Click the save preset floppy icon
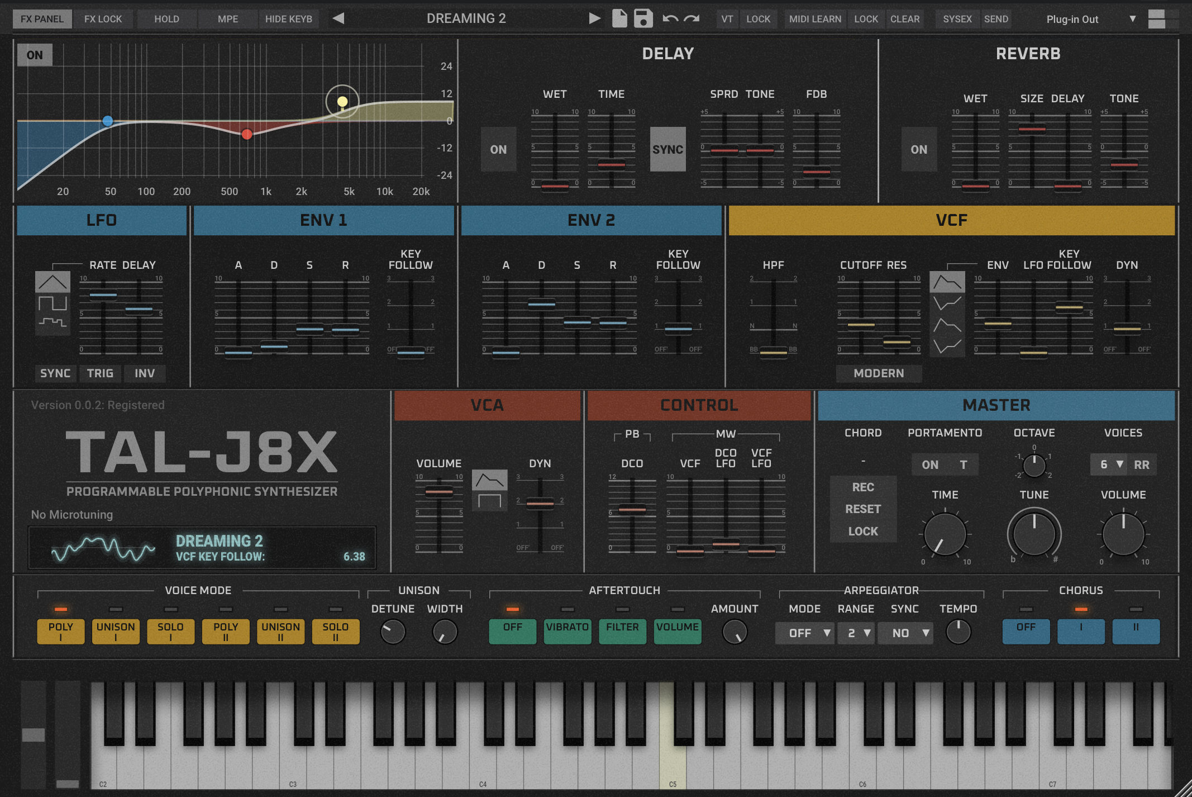This screenshot has height=797, width=1192. pyautogui.click(x=643, y=18)
